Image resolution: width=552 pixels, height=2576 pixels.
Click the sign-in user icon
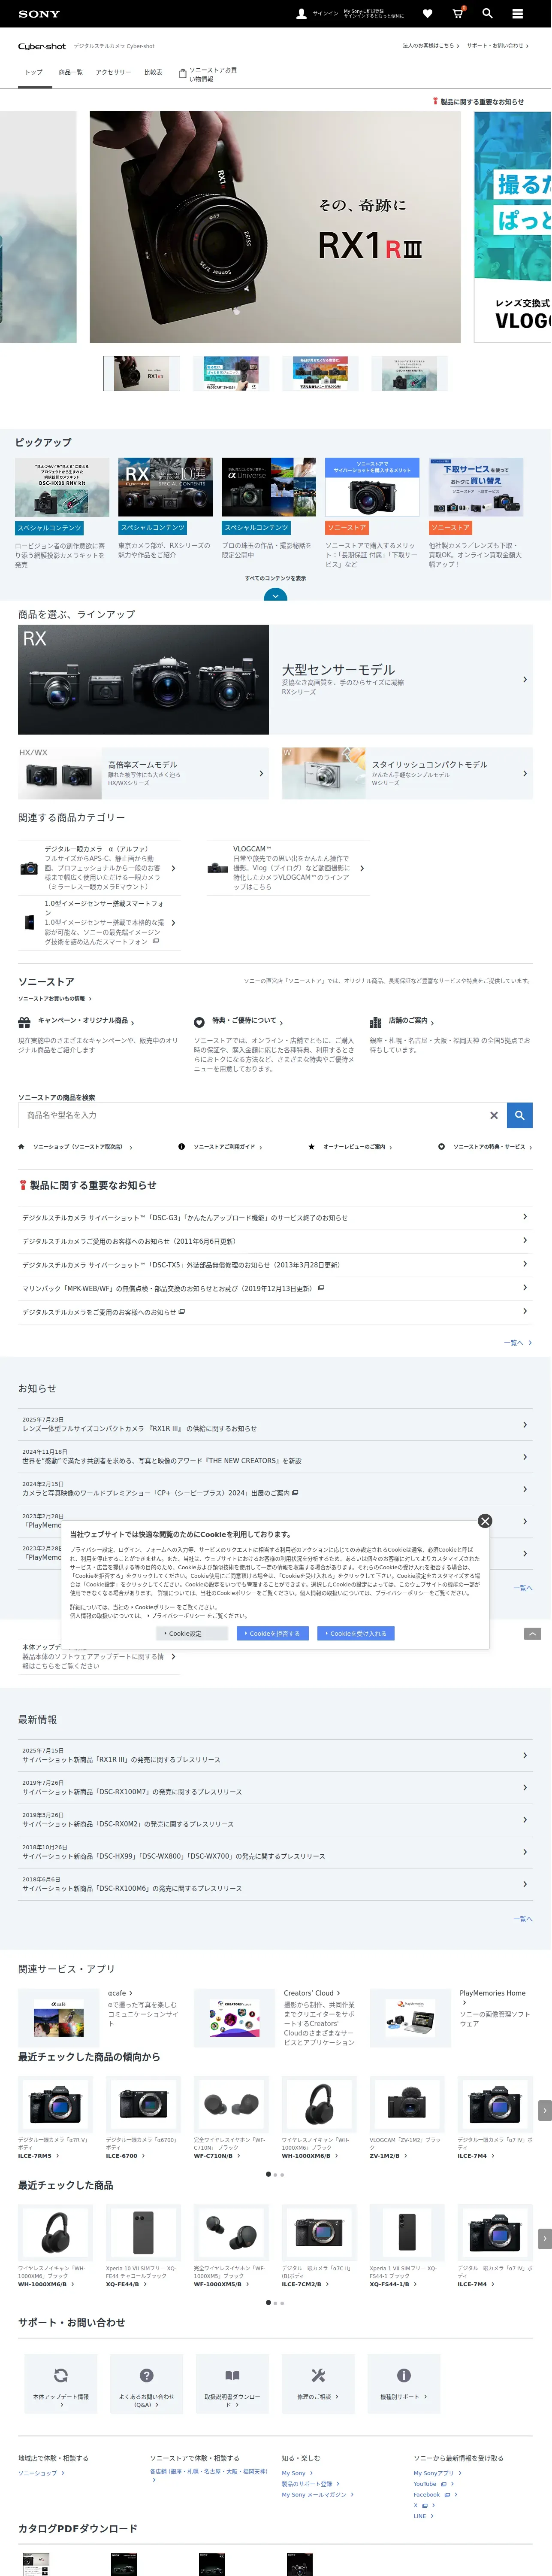[x=302, y=14]
